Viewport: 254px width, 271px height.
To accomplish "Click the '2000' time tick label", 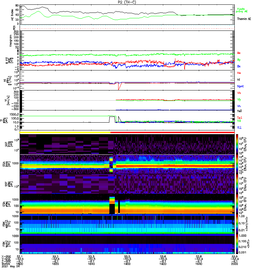I will click(234, 264).
